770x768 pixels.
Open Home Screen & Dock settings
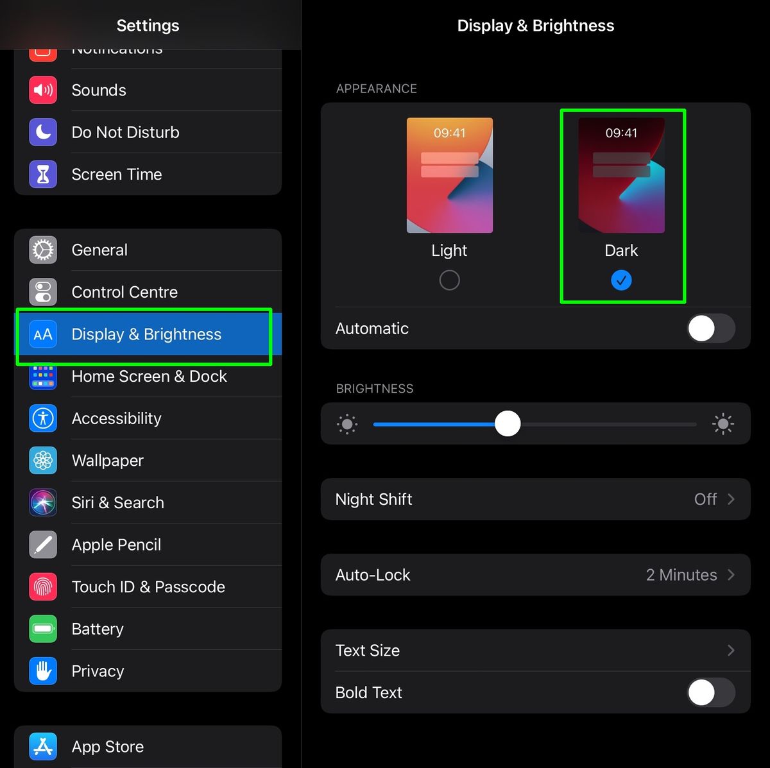149,377
